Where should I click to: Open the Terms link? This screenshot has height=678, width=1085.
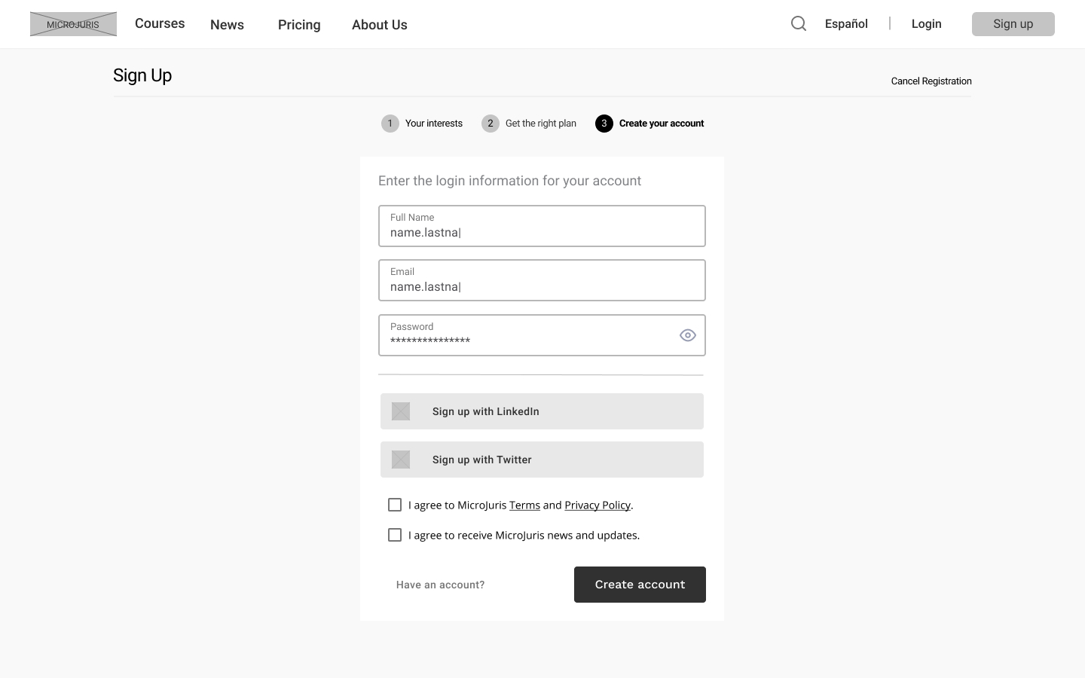click(524, 505)
